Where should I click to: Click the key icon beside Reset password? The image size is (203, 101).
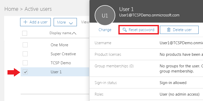125,30
